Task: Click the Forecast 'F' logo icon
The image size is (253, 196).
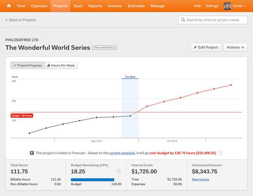Action: click(x=32, y=153)
